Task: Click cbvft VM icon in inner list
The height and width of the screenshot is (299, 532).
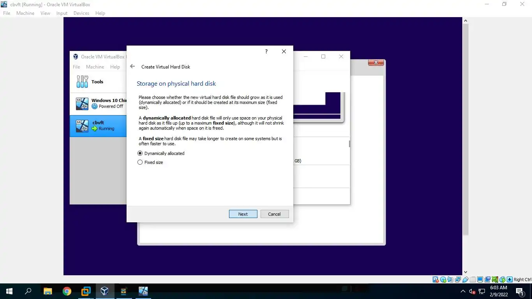Action: (x=82, y=125)
